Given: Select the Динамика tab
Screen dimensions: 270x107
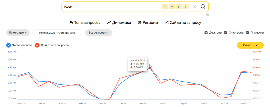Looking at the screenshot, I should pyautogui.click(x=119, y=23).
